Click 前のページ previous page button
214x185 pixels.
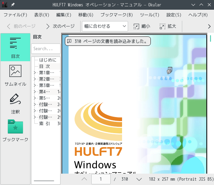21,26
